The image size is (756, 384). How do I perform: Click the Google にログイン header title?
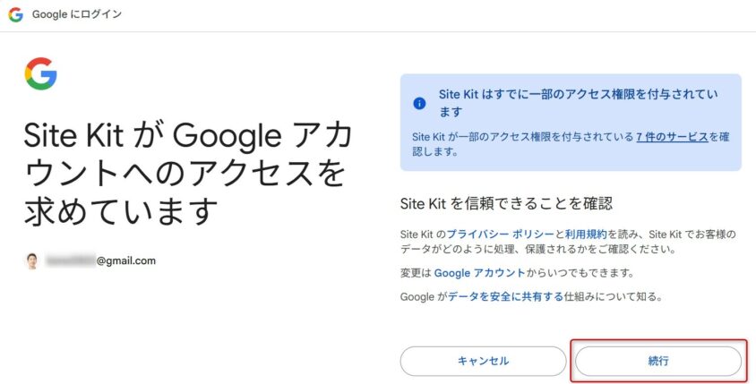(x=77, y=15)
